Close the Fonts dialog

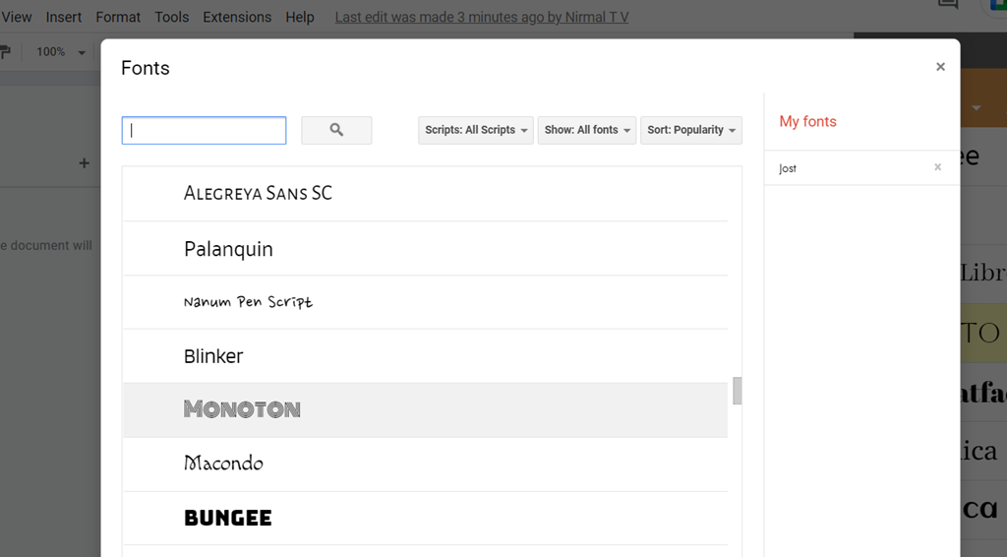click(940, 67)
